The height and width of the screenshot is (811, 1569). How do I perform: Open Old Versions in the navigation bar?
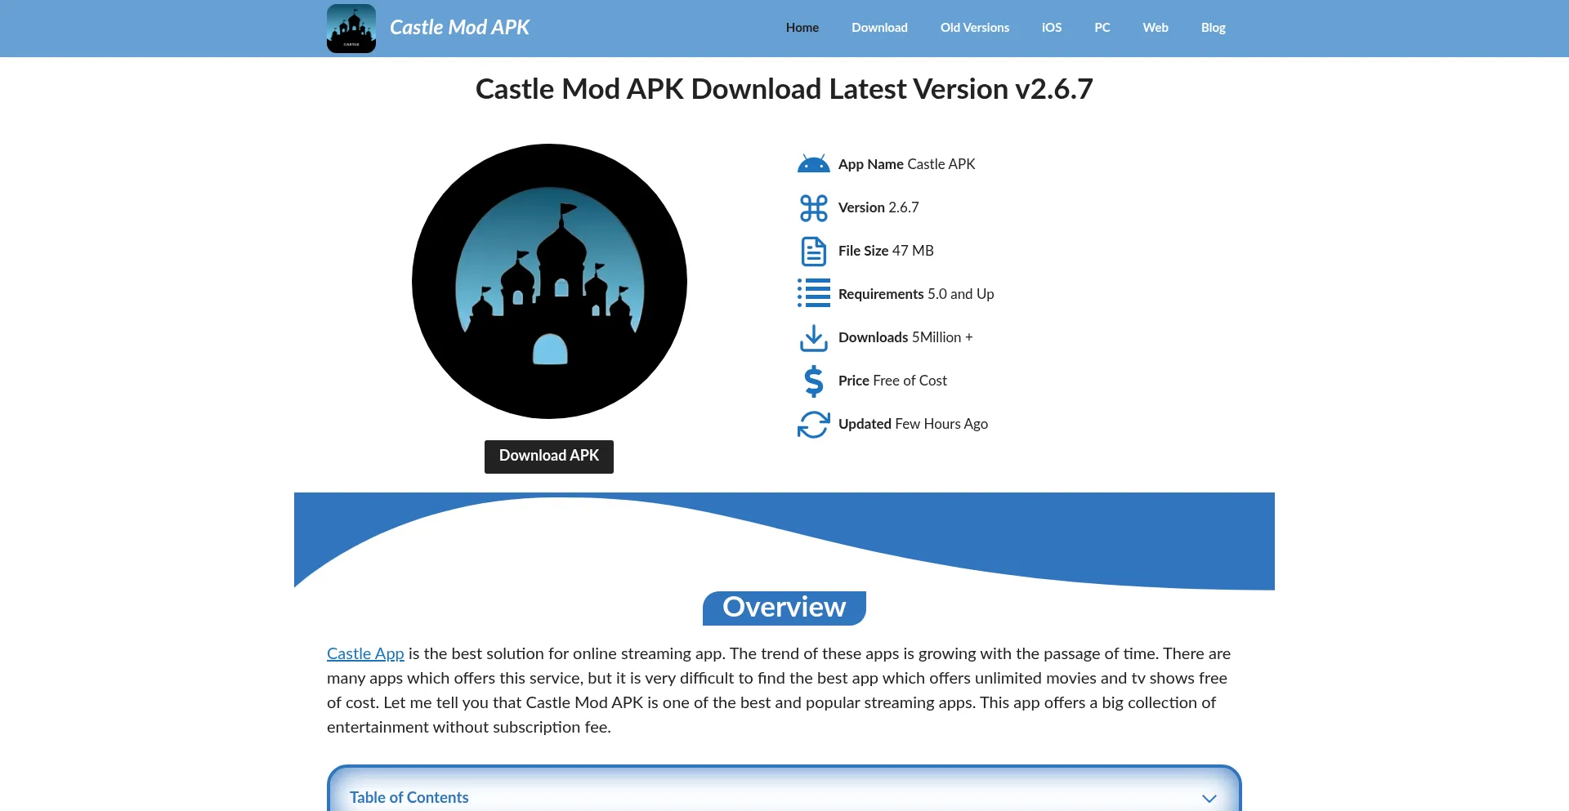(x=974, y=28)
